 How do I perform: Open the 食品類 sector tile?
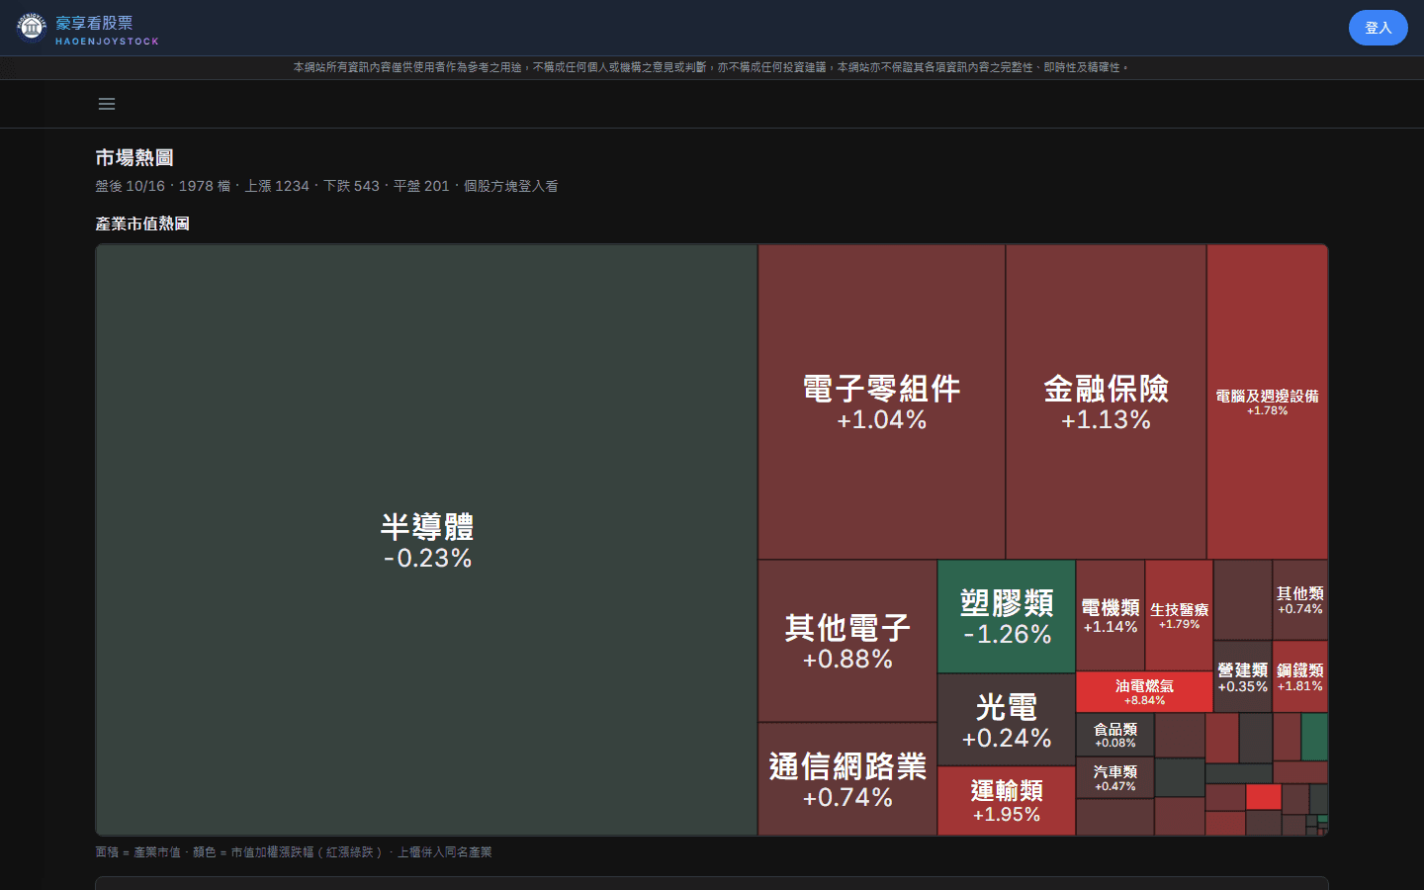coord(1115,735)
